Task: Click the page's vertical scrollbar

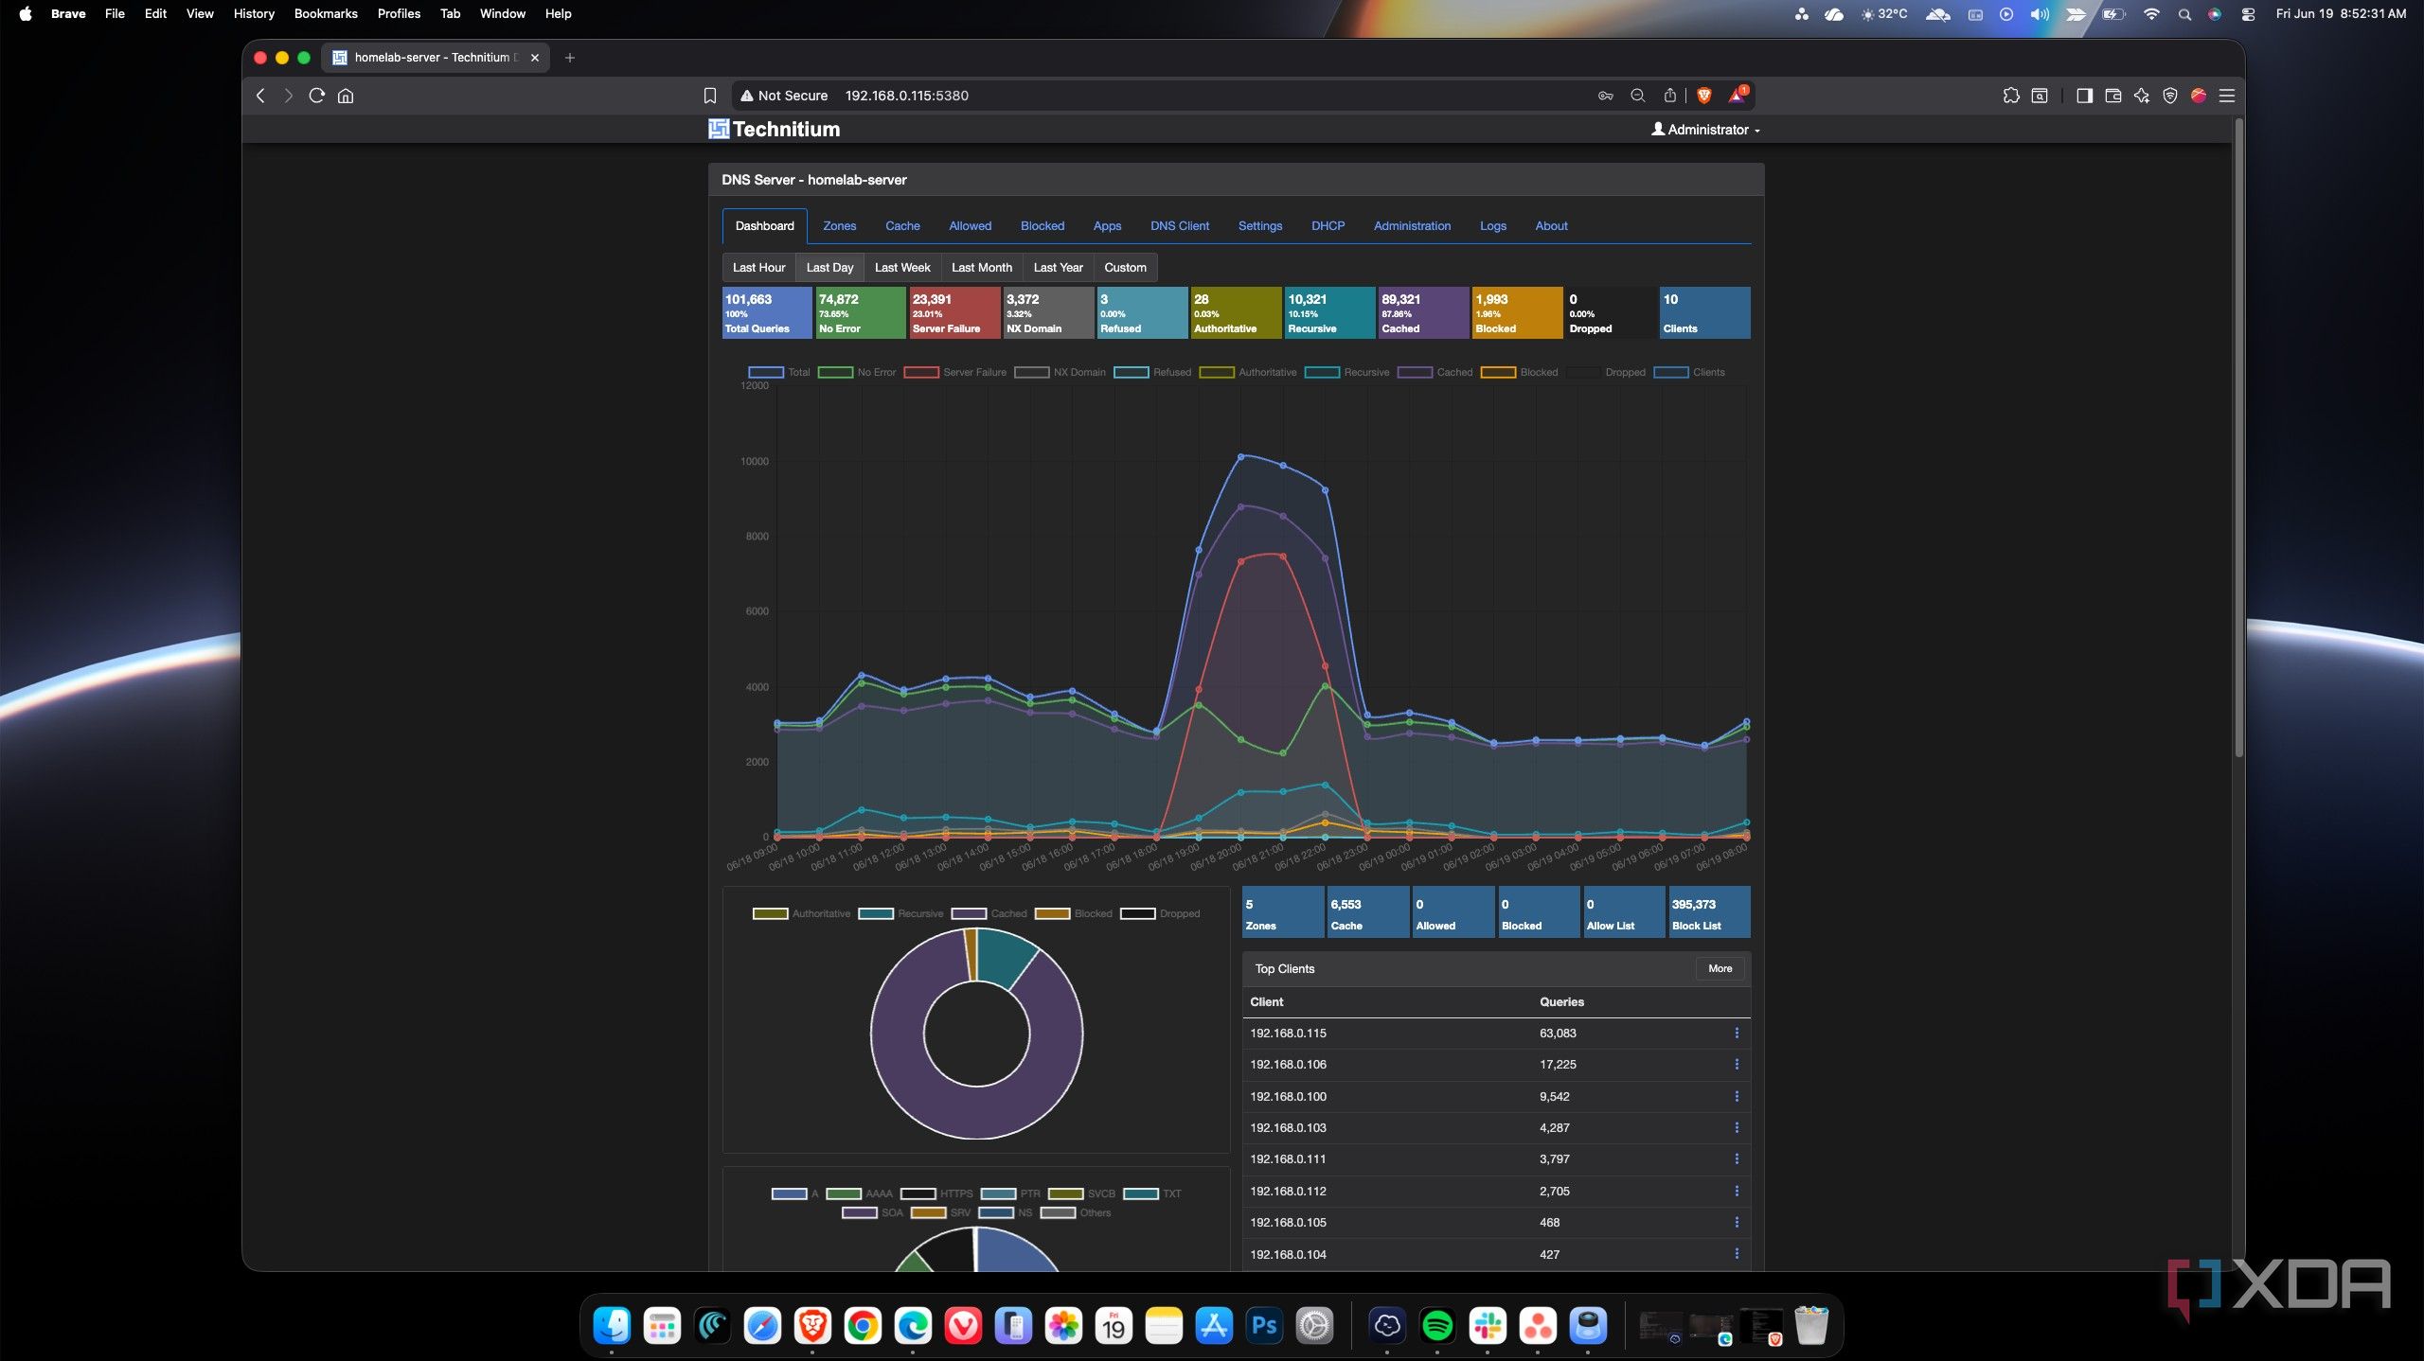Action: [x=2238, y=437]
